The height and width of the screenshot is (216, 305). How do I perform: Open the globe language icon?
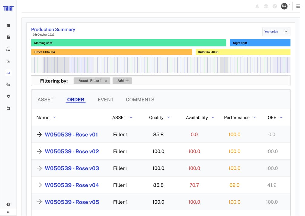(x=266, y=6)
